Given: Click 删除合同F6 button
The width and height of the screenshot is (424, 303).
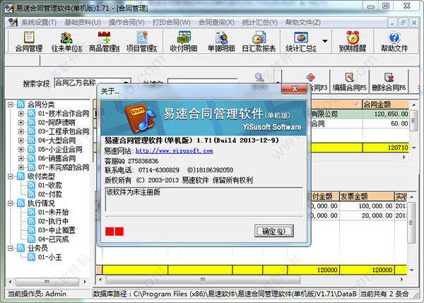Looking at the screenshot, I should [x=389, y=82].
